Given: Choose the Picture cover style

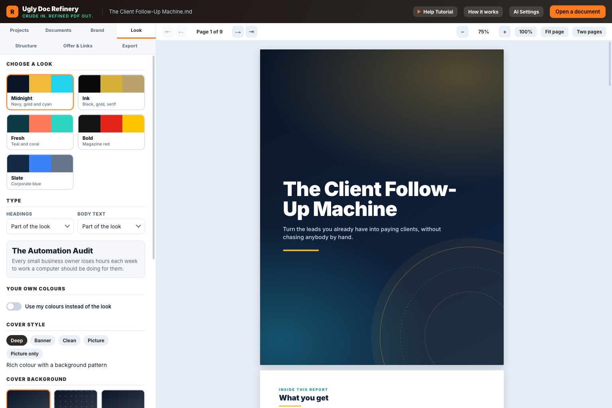Looking at the screenshot, I should point(96,340).
